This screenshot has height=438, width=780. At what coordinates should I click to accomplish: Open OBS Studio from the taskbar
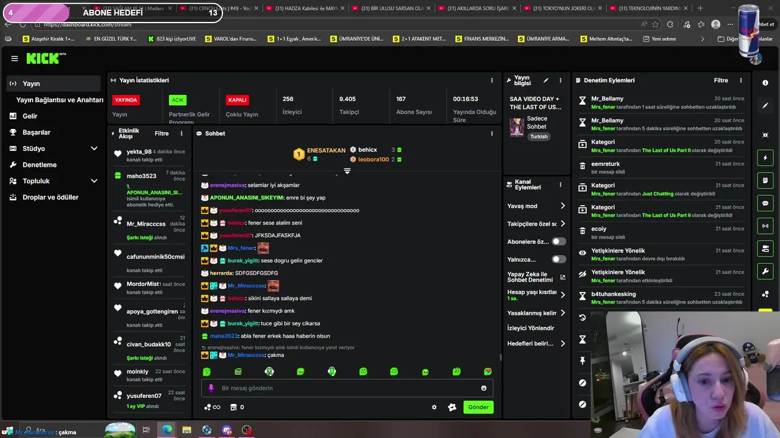pos(247,430)
